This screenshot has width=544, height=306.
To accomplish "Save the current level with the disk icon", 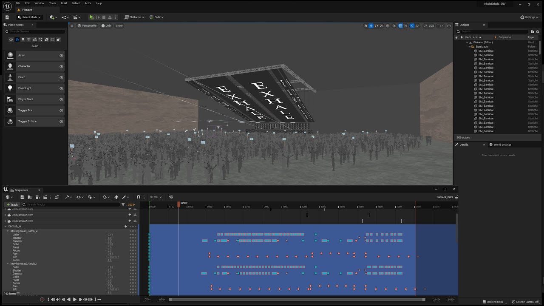I will tap(7, 17).
